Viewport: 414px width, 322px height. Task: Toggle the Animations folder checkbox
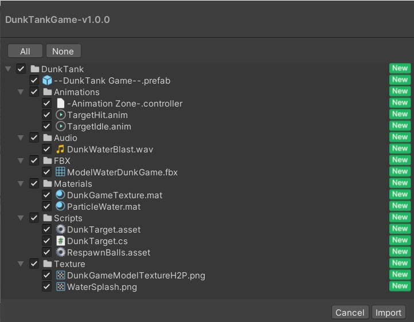coord(34,92)
